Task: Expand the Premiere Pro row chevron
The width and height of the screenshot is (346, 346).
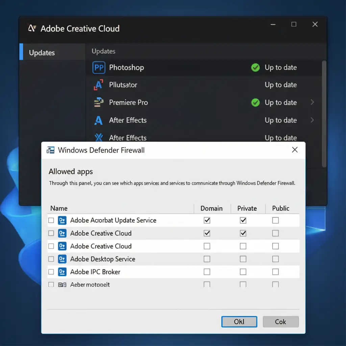Action: click(312, 102)
